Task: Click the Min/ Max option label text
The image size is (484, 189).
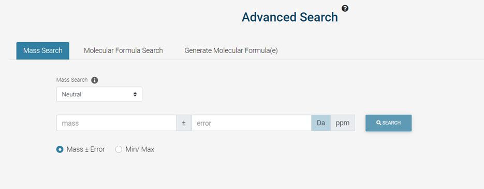Action: pyautogui.click(x=140, y=150)
